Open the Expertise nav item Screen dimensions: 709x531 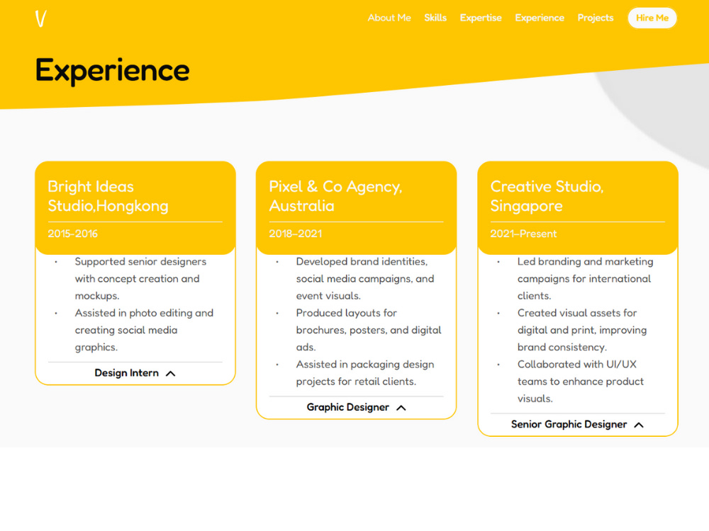click(481, 18)
